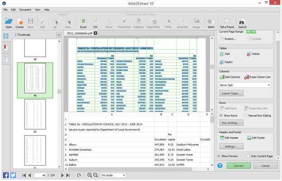
Task: Collapse the Thumbnails panel with arrows button
Action: pos(59,35)
